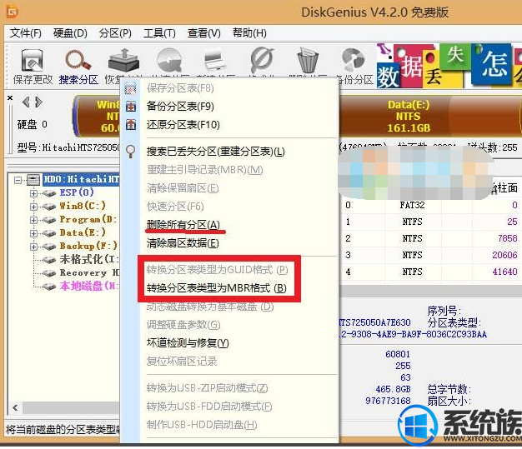Open the 硬盘(D) menu

70,33
